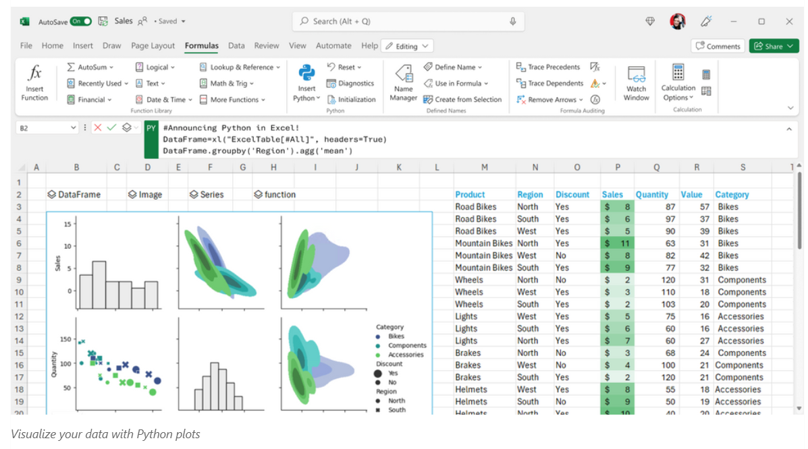The width and height of the screenshot is (808, 449).
Task: Collapse the ribbon with the chevron
Action: [x=790, y=108]
